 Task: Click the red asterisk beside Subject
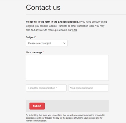pyautogui.click(x=35, y=37)
